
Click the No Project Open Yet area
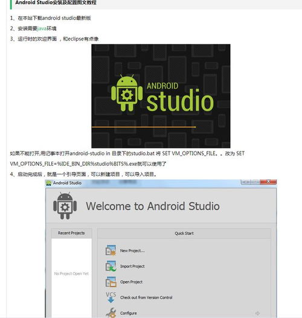(71, 273)
